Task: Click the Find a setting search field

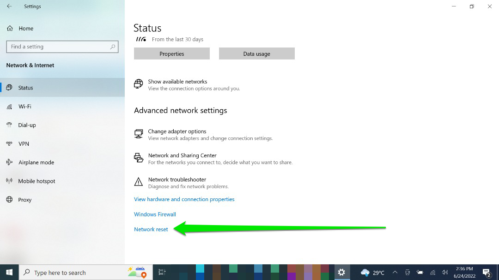Action: click(x=62, y=47)
